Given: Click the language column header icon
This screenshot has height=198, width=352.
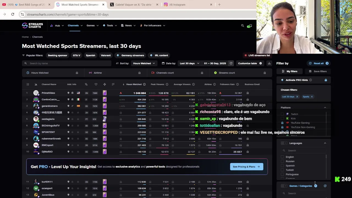Looking at the screenshot, I should pyautogui.click(x=86, y=84).
